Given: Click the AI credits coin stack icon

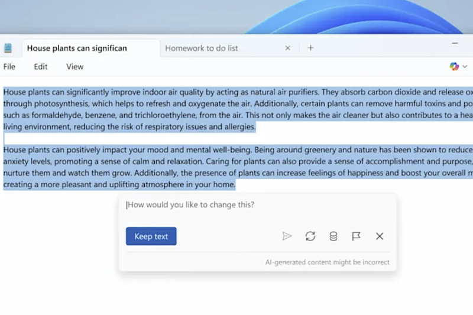Looking at the screenshot, I should coord(333,236).
